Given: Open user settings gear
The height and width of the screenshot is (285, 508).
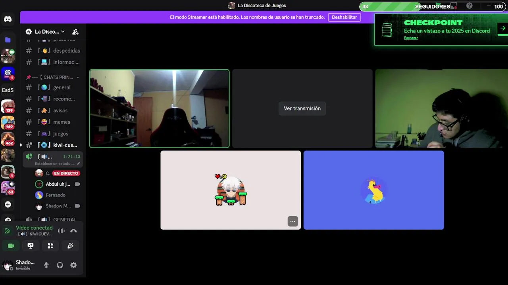Looking at the screenshot, I should coord(73,265).
